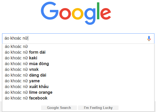156x112 pixels.
Task: Select the 'áo khoác nữ kaki' suggestion
Action: click(21, 58)
